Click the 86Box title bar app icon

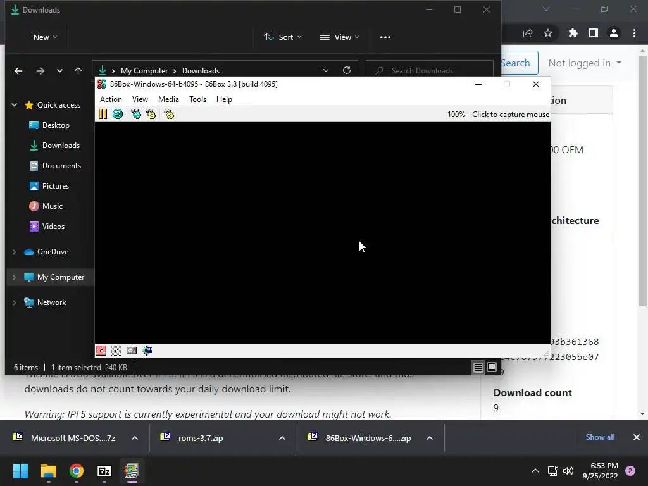[x=102, y=84]
